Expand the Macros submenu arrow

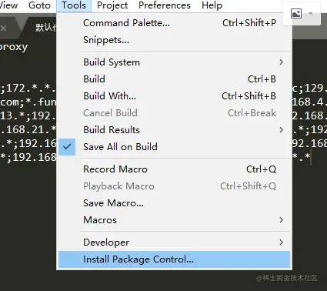pos(282,220)
